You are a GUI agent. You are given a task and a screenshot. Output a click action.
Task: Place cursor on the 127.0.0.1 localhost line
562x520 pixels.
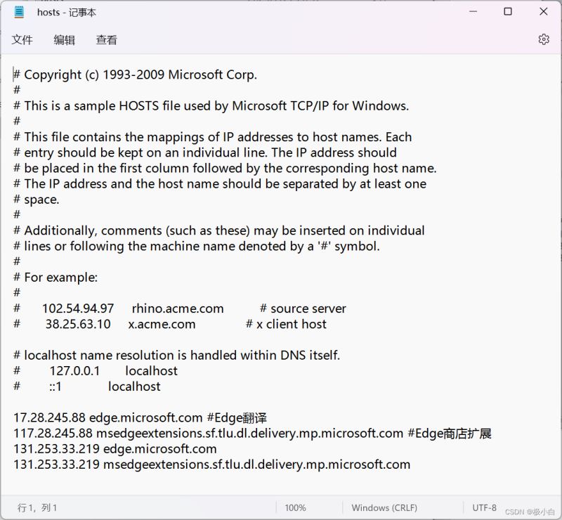click(112, 370)
